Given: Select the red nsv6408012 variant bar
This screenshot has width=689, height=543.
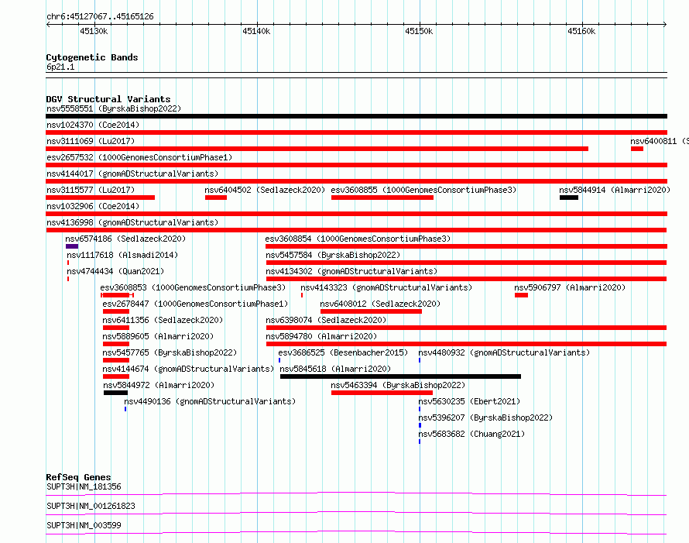Looking at the screenshot, I should [371, 311].
